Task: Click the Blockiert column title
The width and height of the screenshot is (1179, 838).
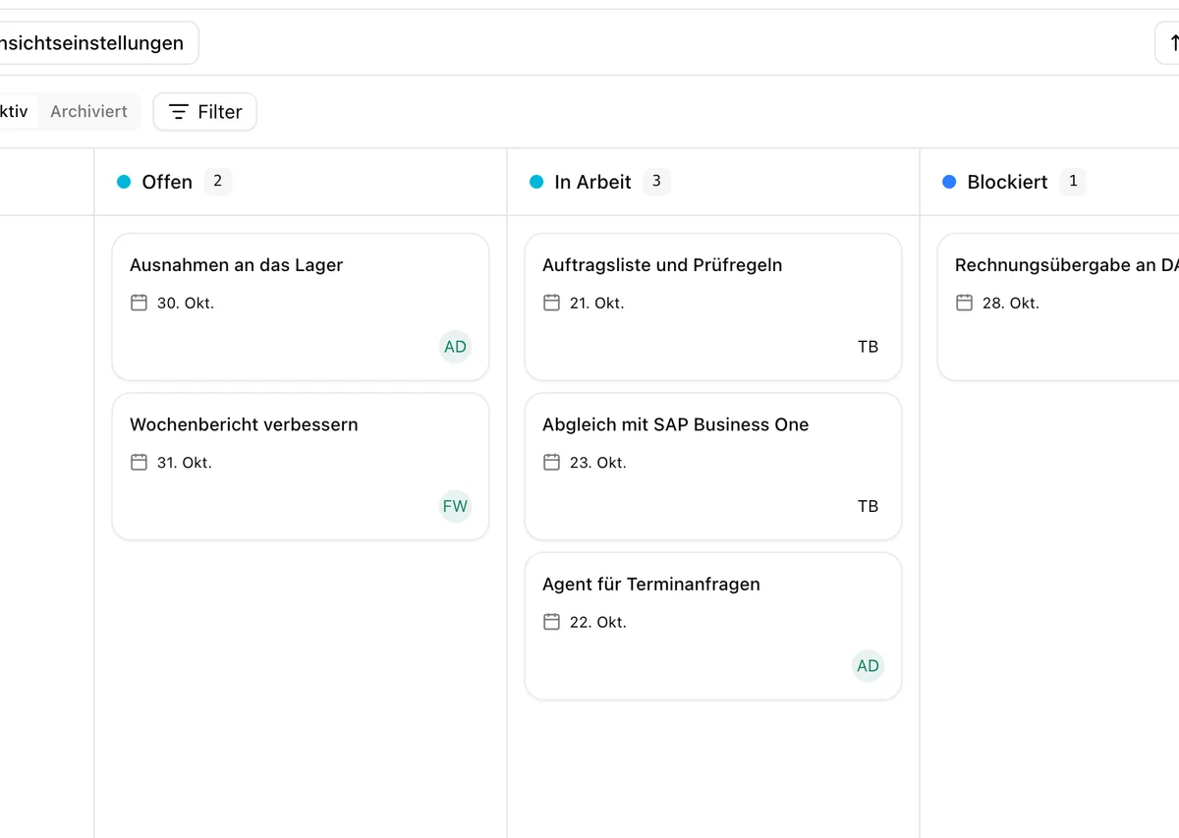Action: pos(1007,182)
